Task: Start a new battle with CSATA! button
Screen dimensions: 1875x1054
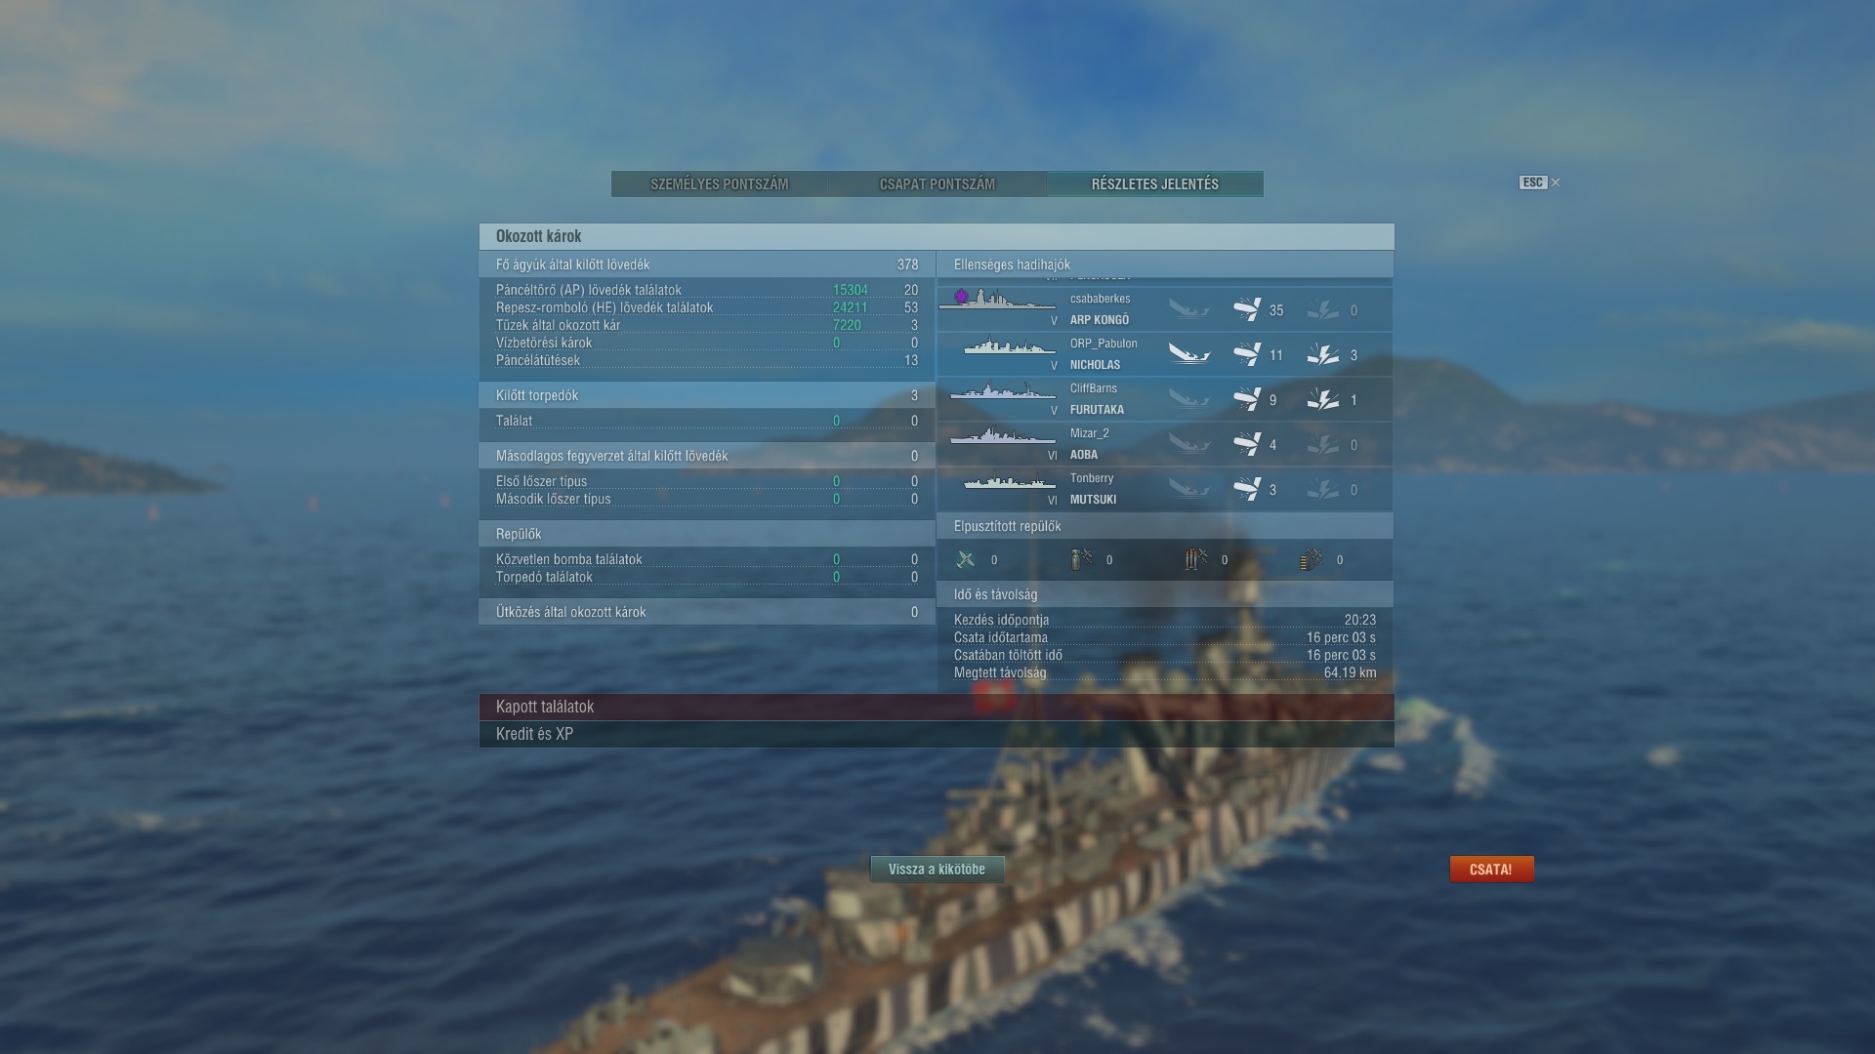Action: pyautogui.click(x=1491, y=870)
